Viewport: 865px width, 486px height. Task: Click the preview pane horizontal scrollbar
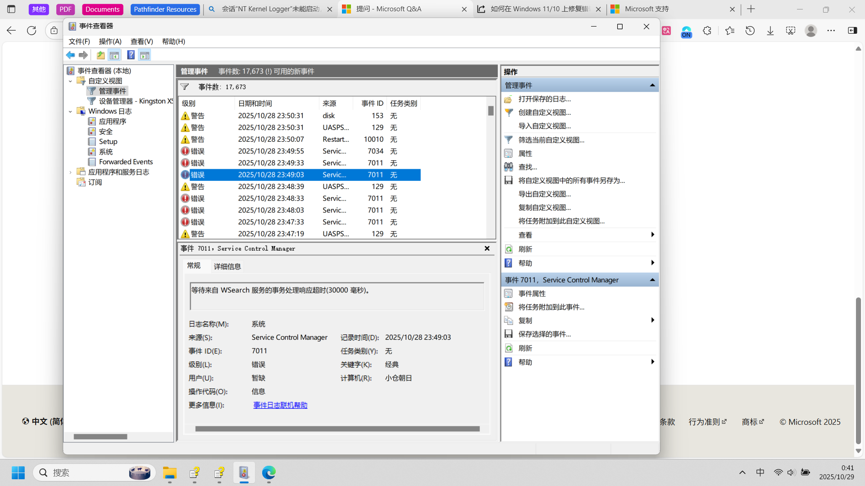(337, 429)
